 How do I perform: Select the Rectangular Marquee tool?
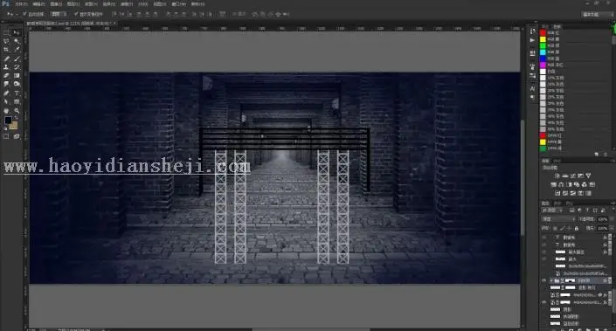[6, 32]
